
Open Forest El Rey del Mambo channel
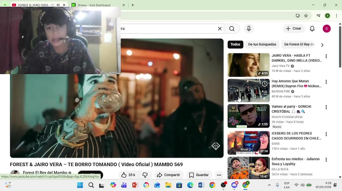coord(45,173)
